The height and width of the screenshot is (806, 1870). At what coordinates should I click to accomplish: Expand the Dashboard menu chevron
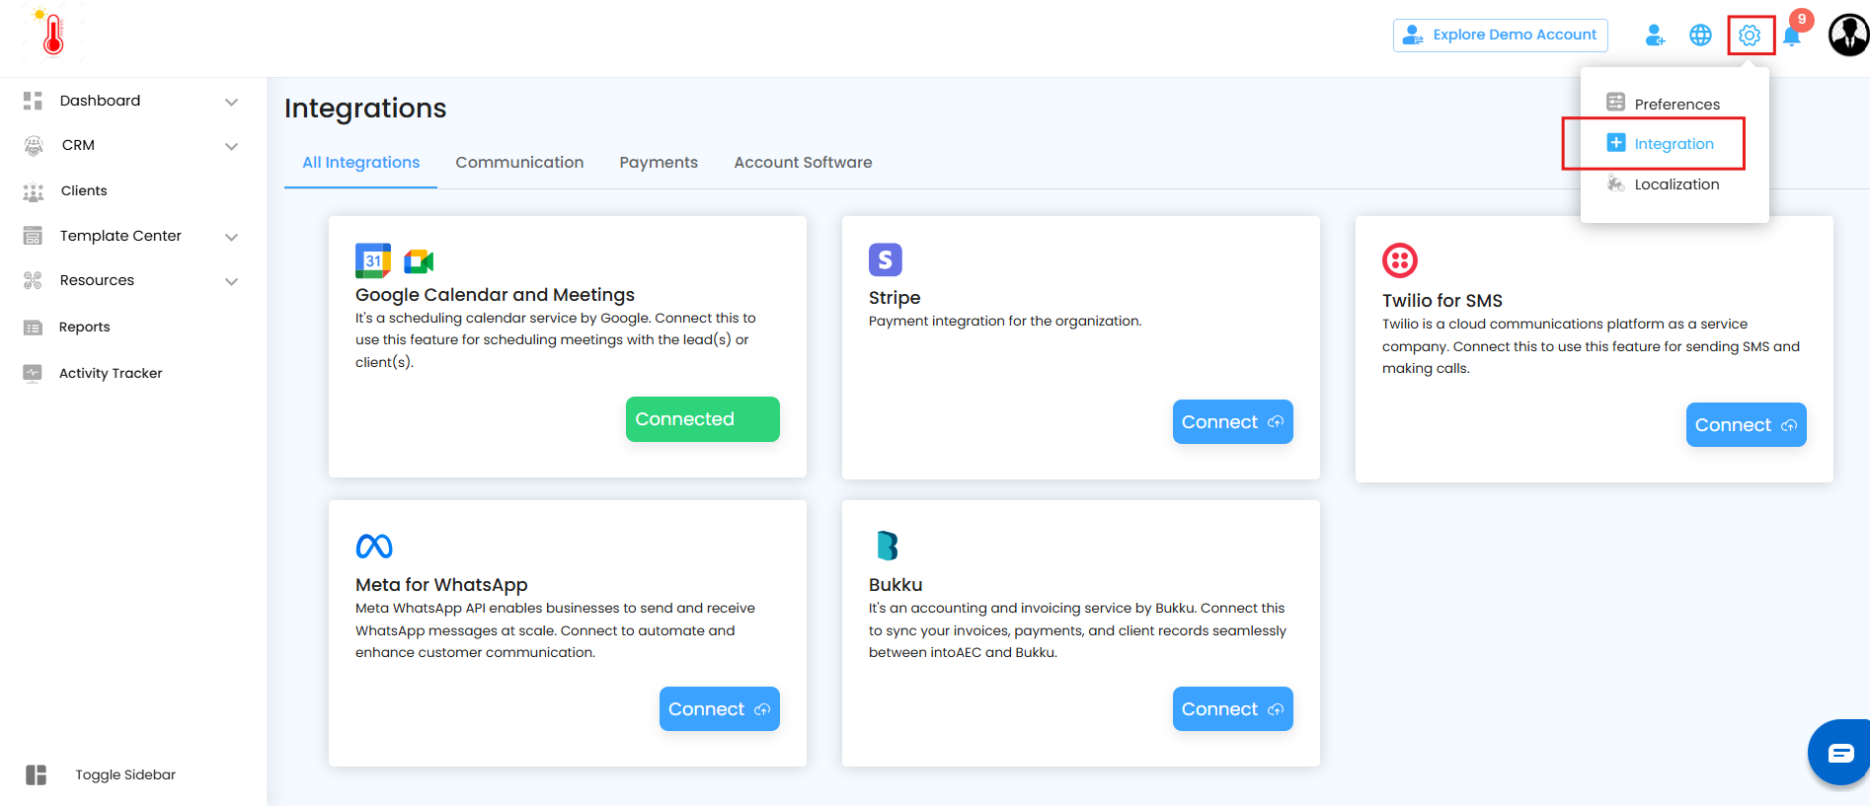click(x=231, y=102)
